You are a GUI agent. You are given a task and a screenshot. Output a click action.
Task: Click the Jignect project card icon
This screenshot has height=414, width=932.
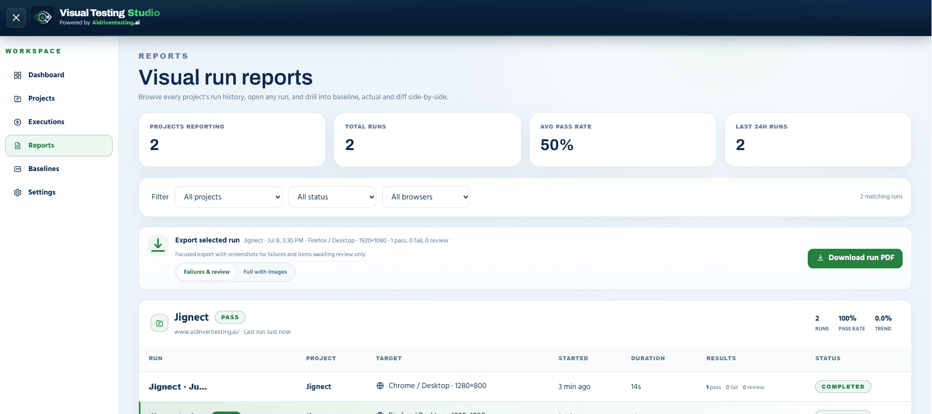(159, 323)
